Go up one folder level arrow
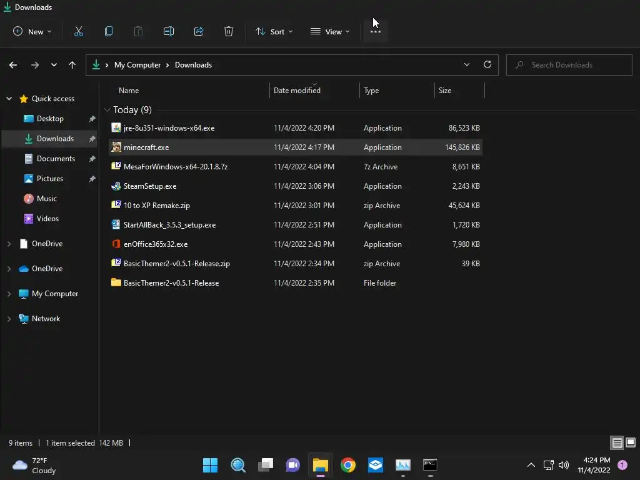Image resolution: width=640 pixels, height=480 pixels. 72,65
